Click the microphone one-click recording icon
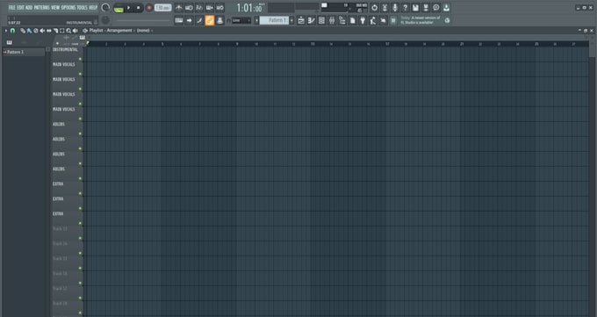 pos(395,8)
